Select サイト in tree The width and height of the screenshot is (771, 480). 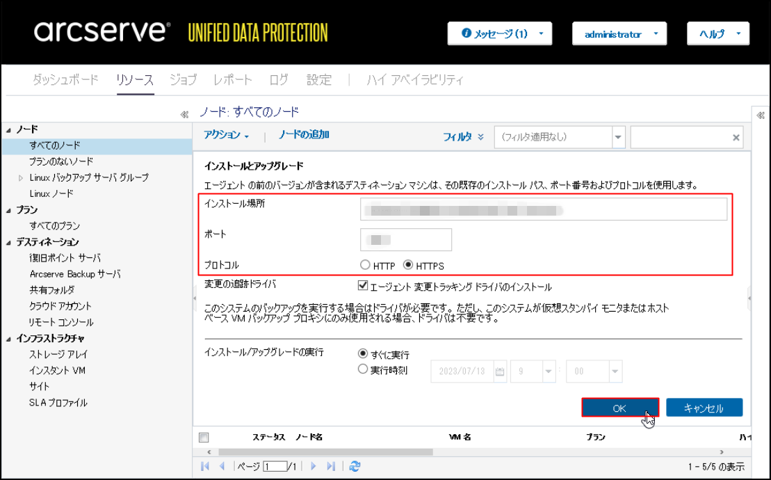(40, 387)
